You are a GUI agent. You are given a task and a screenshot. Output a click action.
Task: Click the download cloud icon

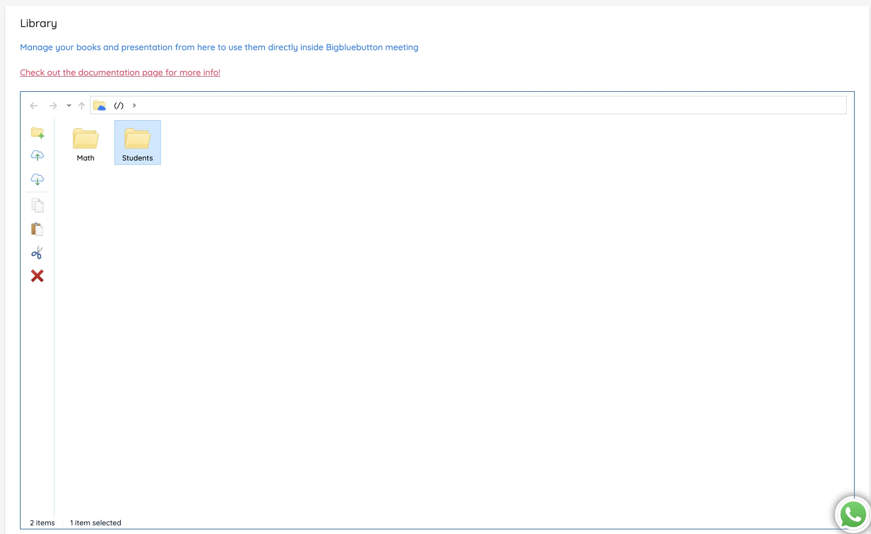tap(37, 179)
